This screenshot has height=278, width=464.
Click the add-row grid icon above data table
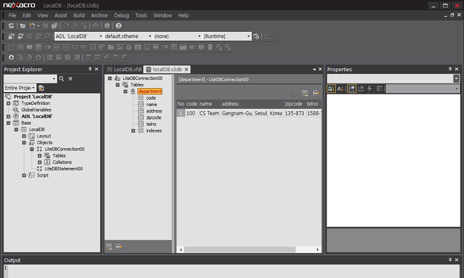pyautogui.click(x=305, y=93)
